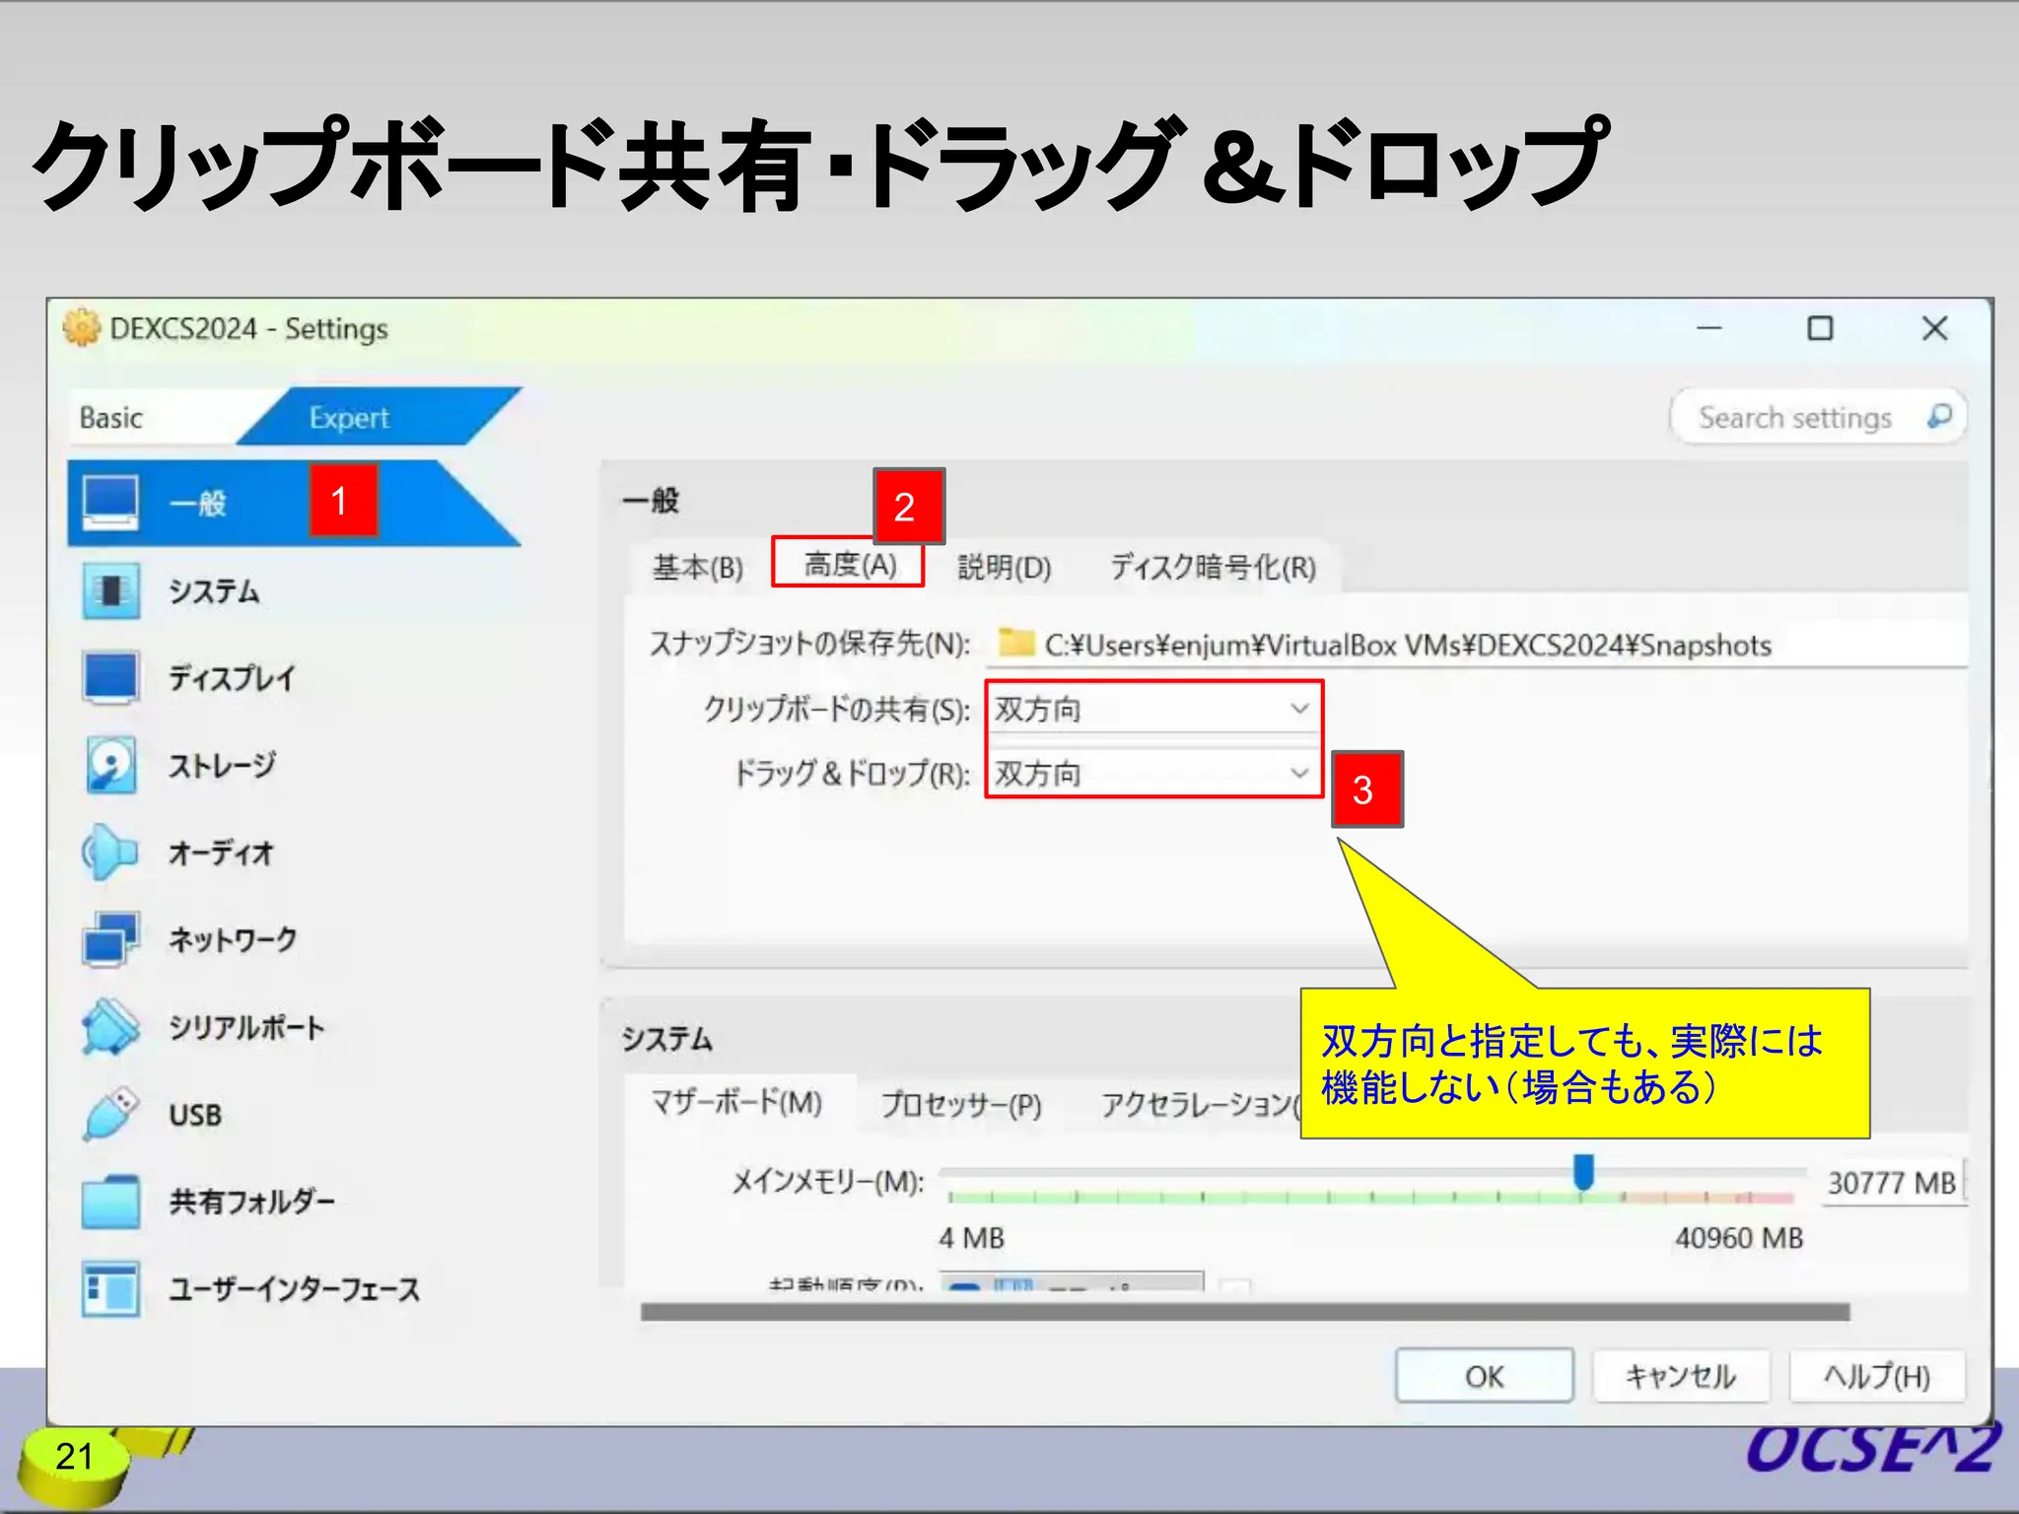Expand the ドラッグ＆ドロップ dropdown
This screenshot has height=1514, width=2019.
(1152, 773)
